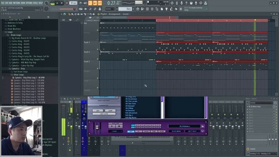This screenshot has width=279, height=157.
Task: Click the transport Record button
Action: 67,3
